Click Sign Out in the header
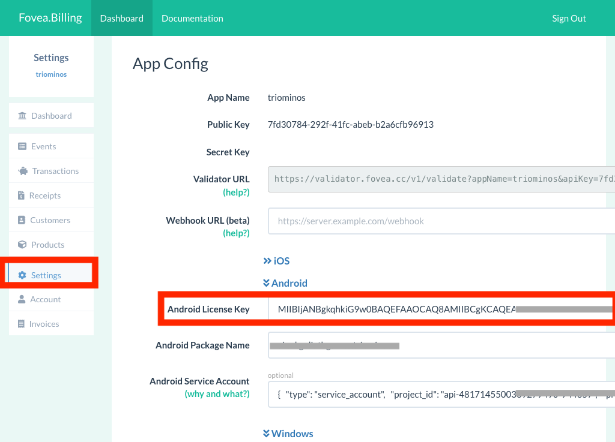This screenshot has width=615, height=442. (569, 18)
